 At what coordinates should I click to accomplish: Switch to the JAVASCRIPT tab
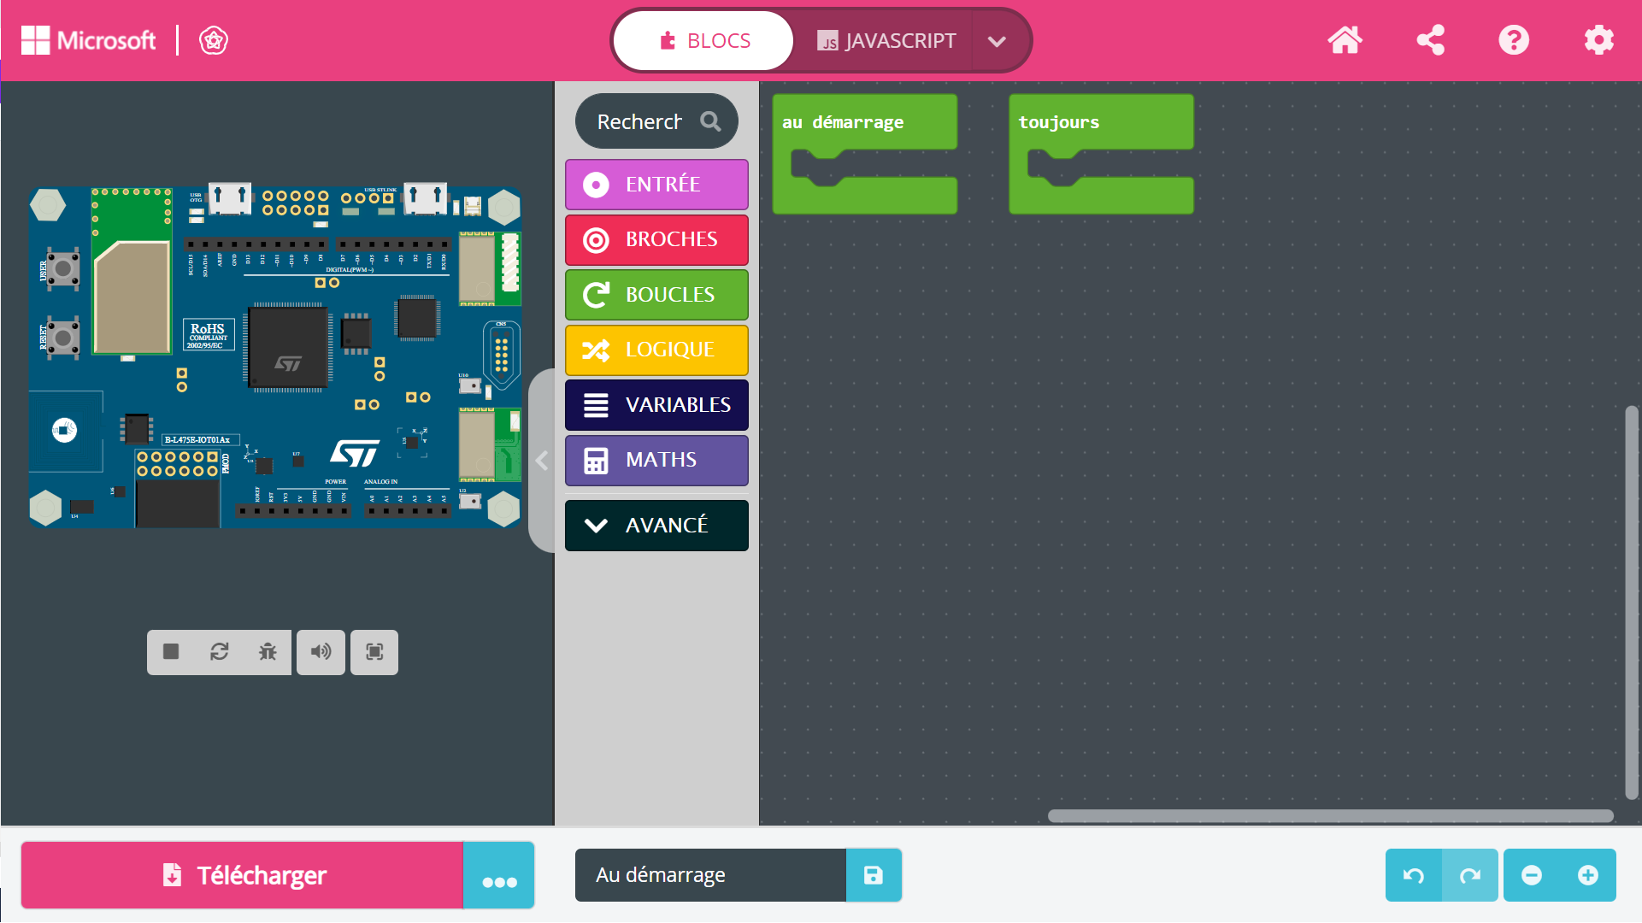[889, 39]
